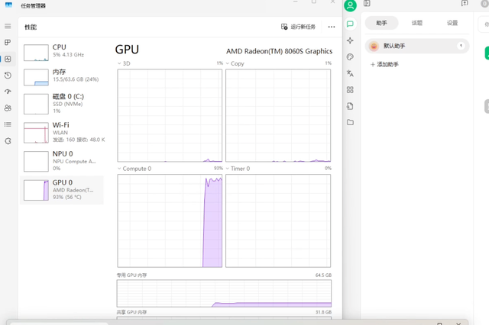489x325 pixels.
Task: Toggle the sidebar collapse icon in chat app
Action: 367,3
